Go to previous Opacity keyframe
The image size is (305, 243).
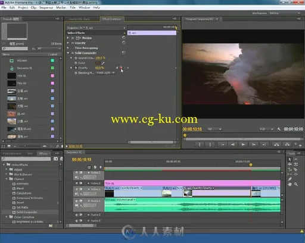(117, 68)
